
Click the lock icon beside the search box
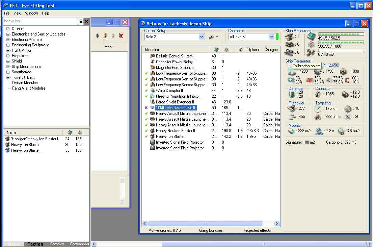tap(81, 21)
